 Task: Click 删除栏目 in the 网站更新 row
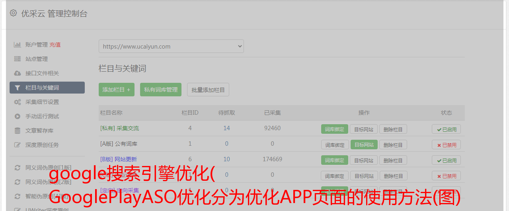pos(393,160)
